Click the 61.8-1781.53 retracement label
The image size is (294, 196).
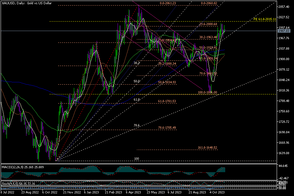click(167, 101)
